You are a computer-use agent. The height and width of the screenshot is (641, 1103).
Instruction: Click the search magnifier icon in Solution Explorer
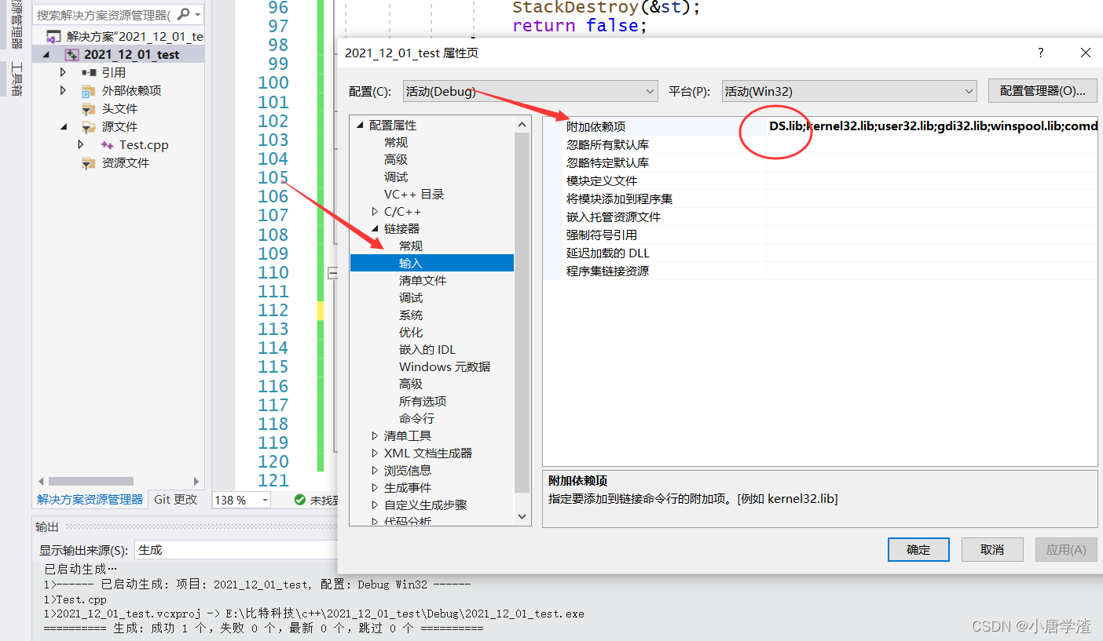coord(183,14)
